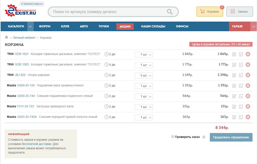Edit the TRW GDB 1583 cart item
This screenshot has height=164, width=257.
pyautogui.click(x=234, y=65)
